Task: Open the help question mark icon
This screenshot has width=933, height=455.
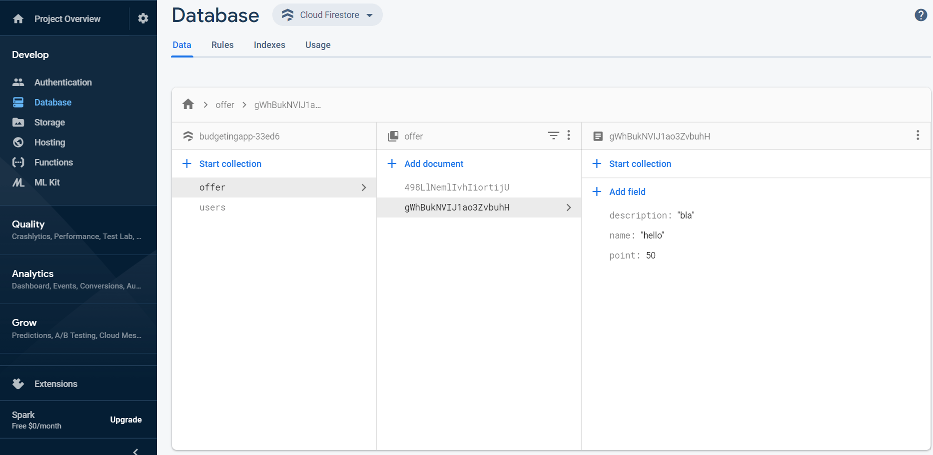Action: [x=921, y=15]
